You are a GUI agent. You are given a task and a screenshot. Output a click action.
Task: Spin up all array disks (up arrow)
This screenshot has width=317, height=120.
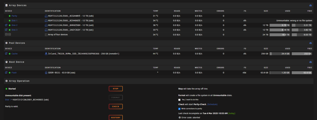click(x=9, y=35)
